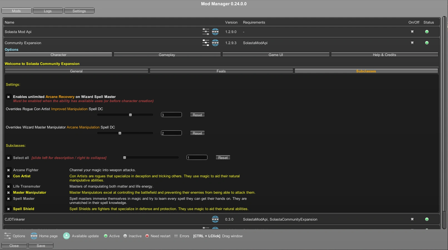Click the Inactive legend grey dot
This screenshot has width=448, height=250.
(125, 236)
